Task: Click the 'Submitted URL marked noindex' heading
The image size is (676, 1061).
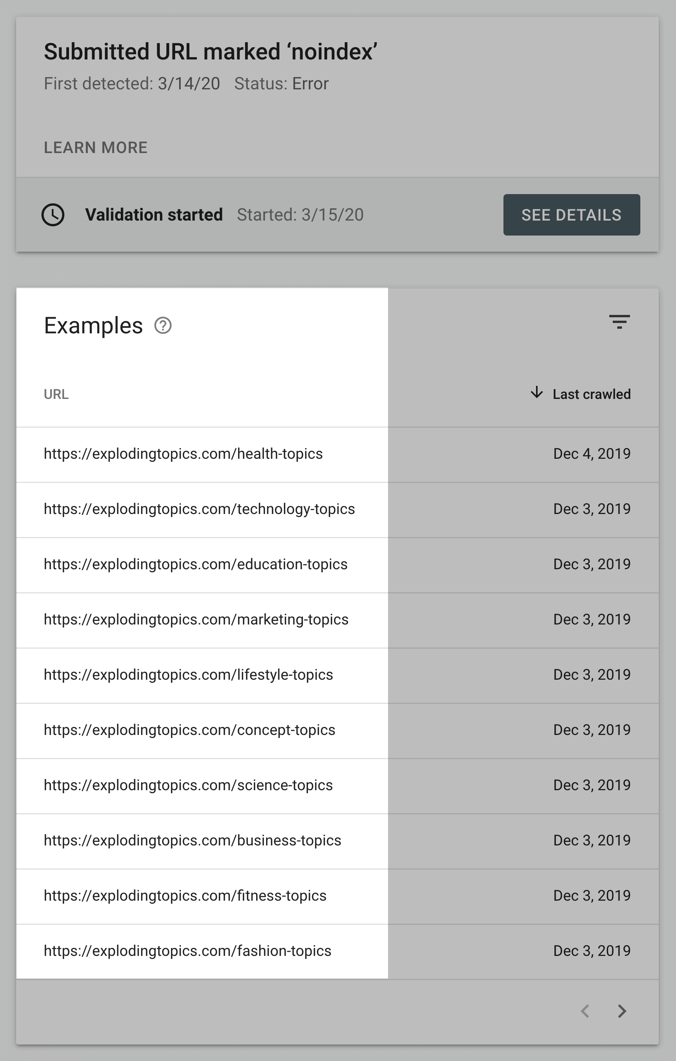Action: (211, 51)
